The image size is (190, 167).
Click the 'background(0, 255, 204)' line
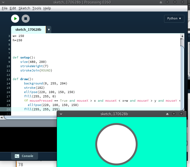46,83
